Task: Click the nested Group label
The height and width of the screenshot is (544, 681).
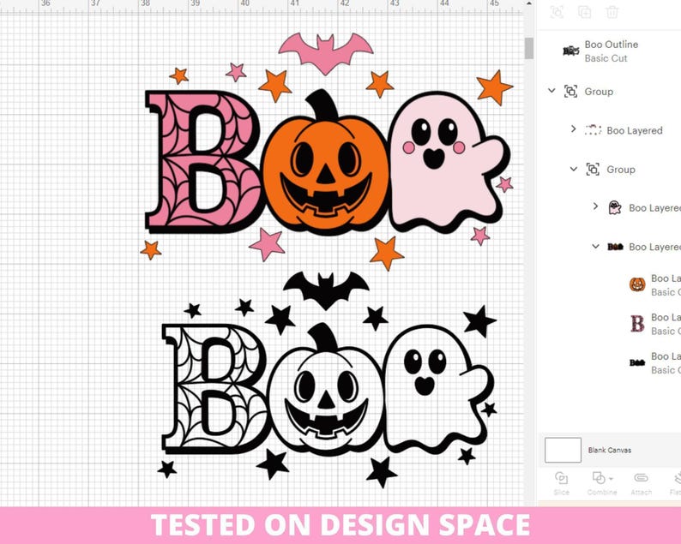Action: pyautogui.click(x=621, y=169)
